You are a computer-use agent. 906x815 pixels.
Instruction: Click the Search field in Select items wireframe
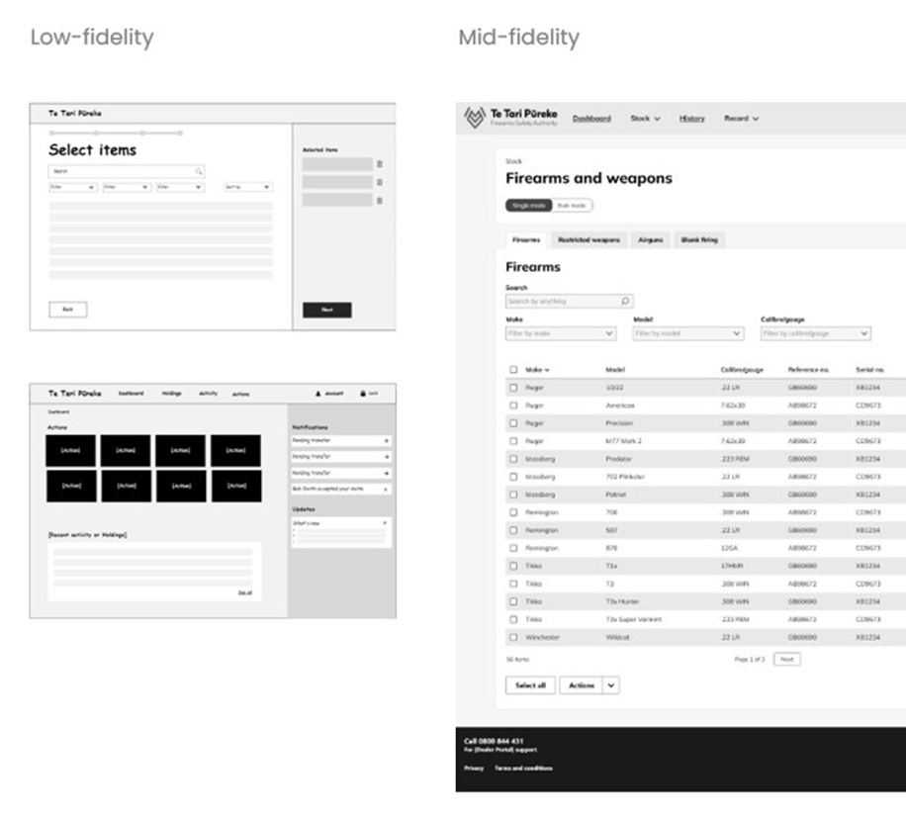(127, 171)
